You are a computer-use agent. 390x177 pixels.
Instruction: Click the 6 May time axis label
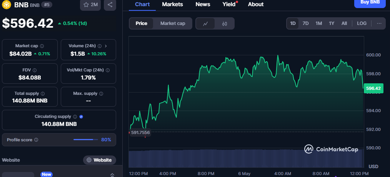pos(244,173)
